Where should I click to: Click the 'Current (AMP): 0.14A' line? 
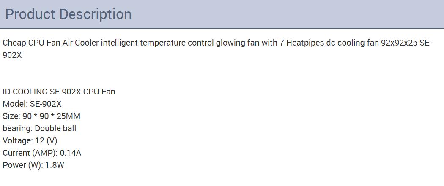click(42, 153)
